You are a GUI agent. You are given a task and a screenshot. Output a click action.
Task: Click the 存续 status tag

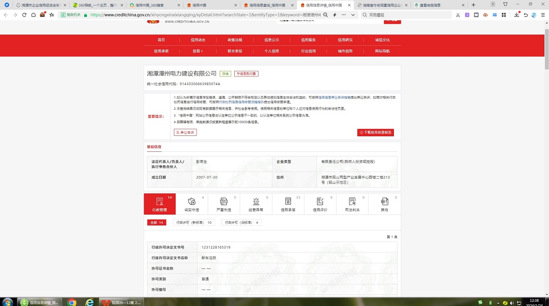[225, 74]
